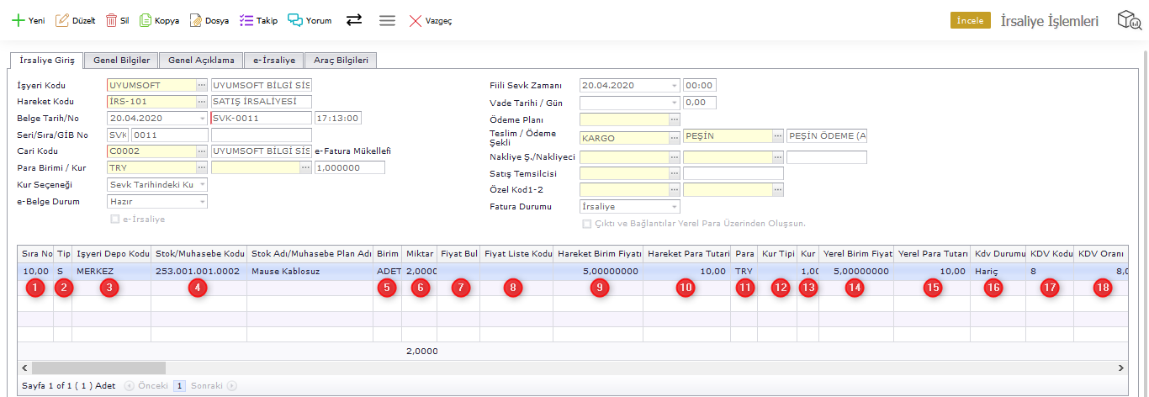
Task: Click the İncele button
Action: [x=970, y=21]
